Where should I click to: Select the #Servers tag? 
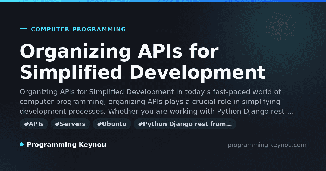tap(70, 124)
